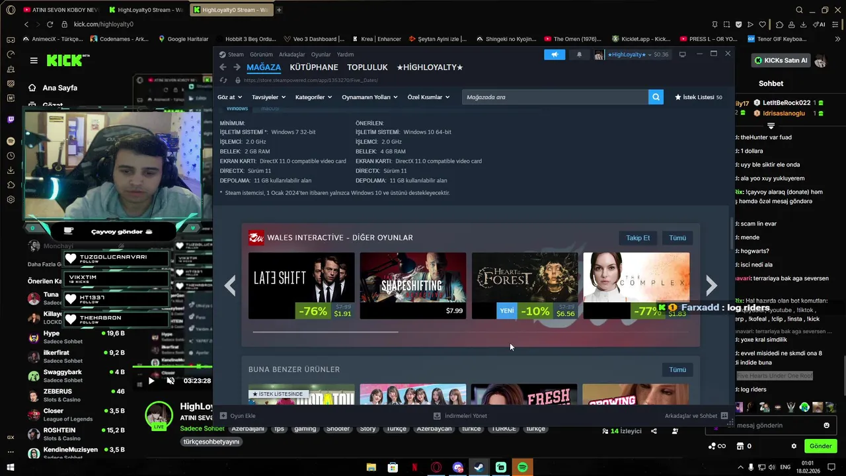Open Kick chat settings gear

(794, 446)
